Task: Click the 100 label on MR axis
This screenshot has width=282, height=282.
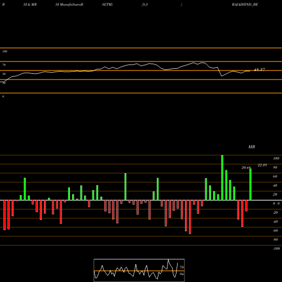Action: pos(276,158)
